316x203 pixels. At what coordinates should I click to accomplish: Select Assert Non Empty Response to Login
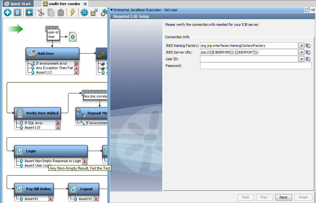[x=53, y=161]
